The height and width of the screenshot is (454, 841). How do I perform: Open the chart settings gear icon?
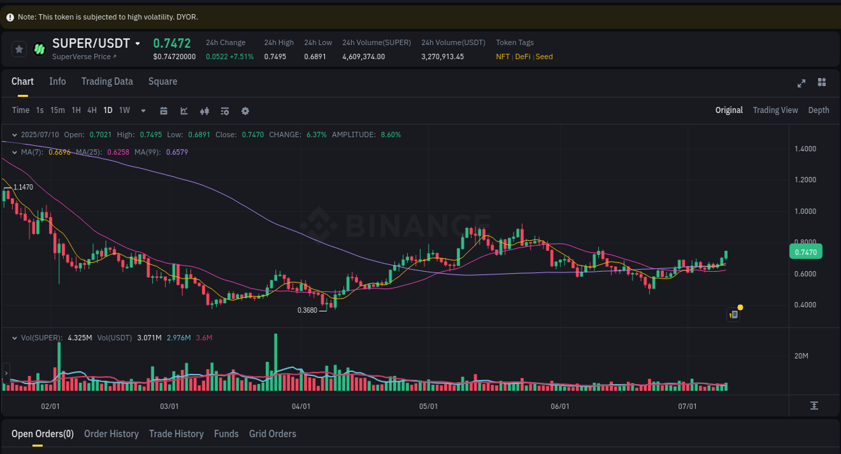[245, 110]
